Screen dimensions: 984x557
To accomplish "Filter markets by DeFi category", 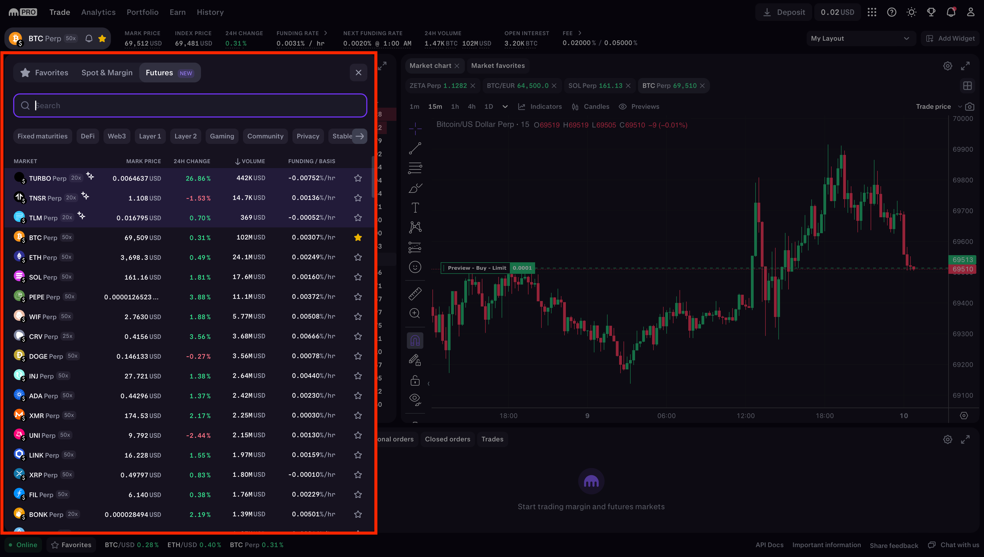I will coord(88,136).
